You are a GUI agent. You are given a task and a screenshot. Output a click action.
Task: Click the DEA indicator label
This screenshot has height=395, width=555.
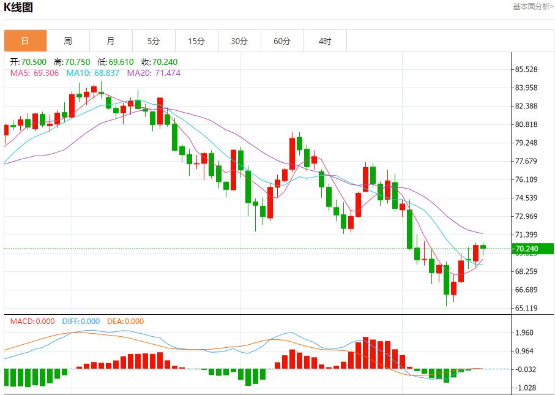125,321
